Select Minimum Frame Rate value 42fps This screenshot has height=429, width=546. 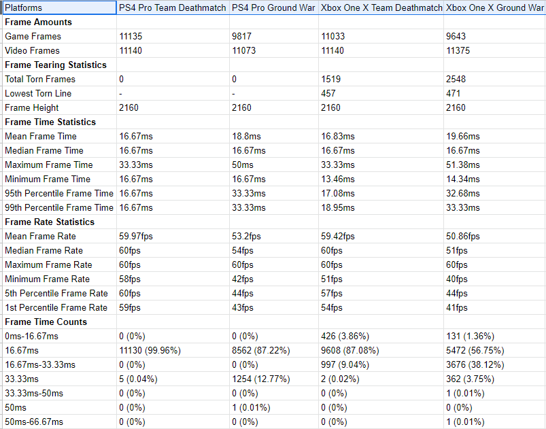point(243,279)
